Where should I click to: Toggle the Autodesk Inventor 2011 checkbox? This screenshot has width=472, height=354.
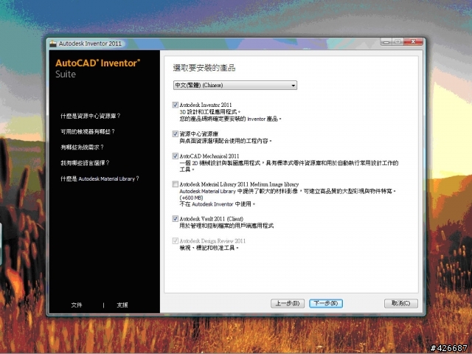click(176, 105)
